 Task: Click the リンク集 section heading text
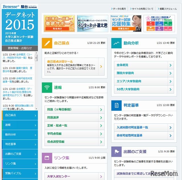pos(62,158)
